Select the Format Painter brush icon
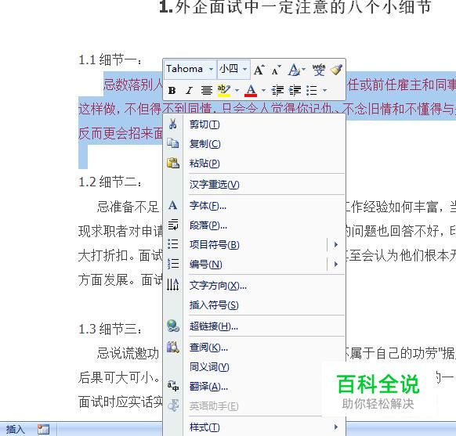This screenshot has height=436, width=456. tap(337, 70)
